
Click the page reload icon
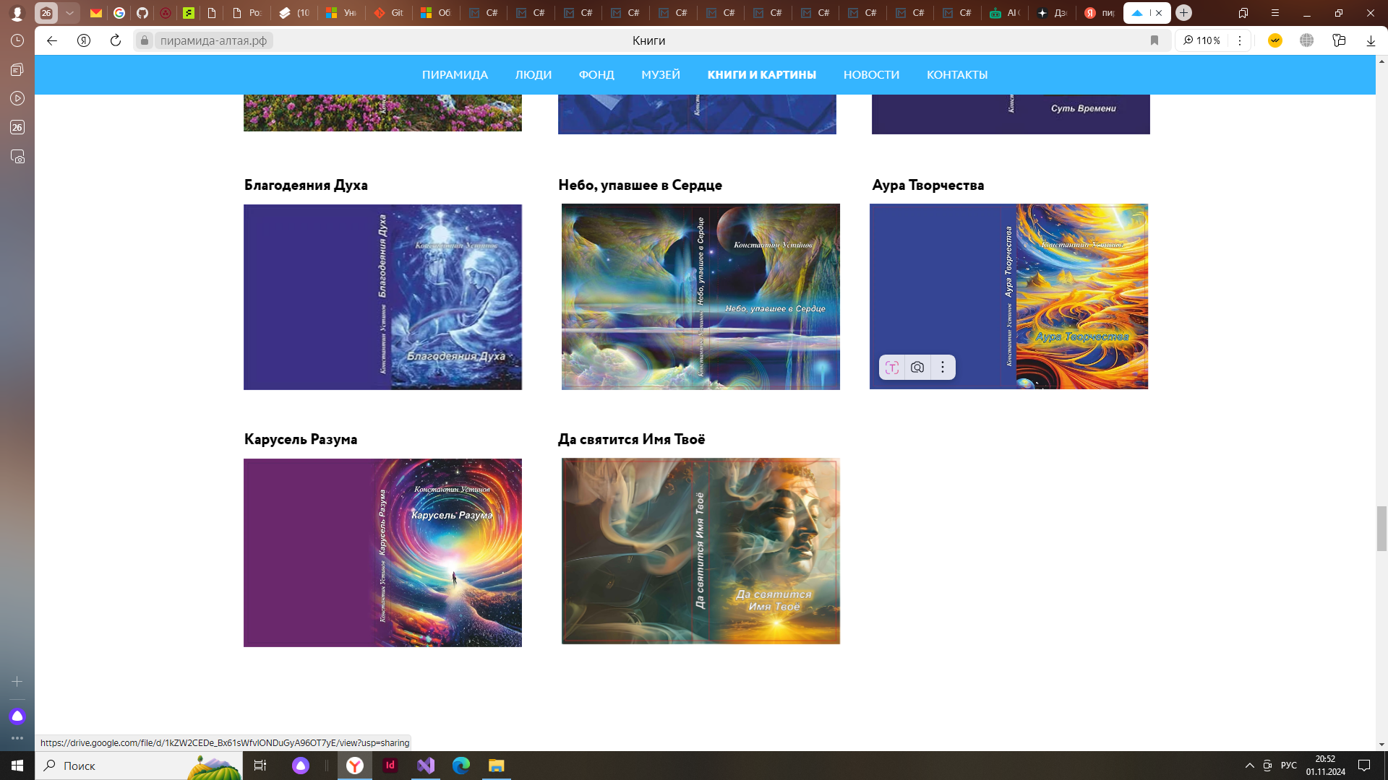click(116, 40)
